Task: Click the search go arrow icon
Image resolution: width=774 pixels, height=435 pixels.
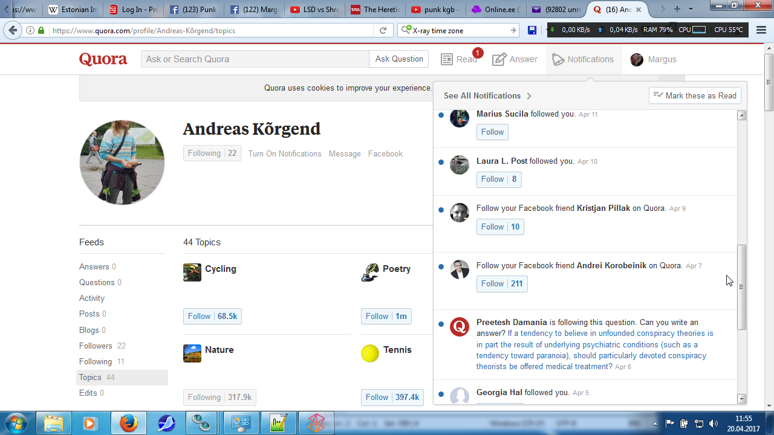Action: point(513,30)
